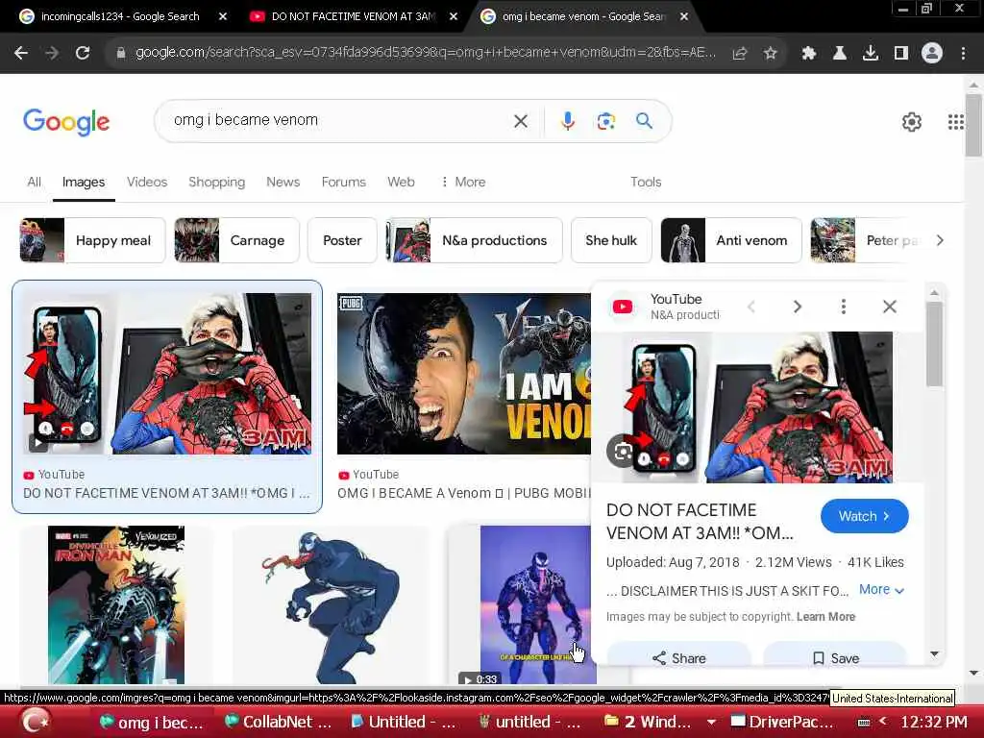Open the profile avatar icon
984x738 pixels.
point(932,54)
